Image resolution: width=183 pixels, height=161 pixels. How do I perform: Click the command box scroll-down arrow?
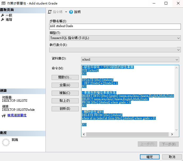pyautogui.click(x=176, y=130)
